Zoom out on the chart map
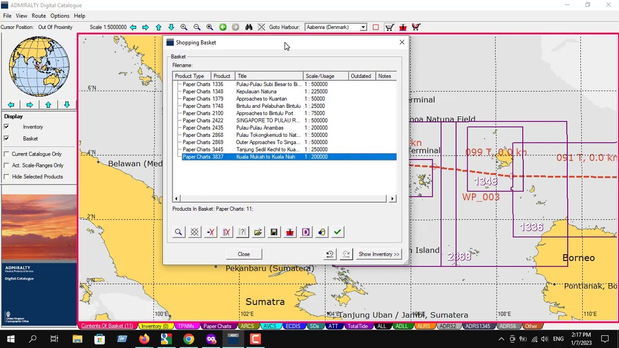This screenshot has width=619, height=348. click(x=197, y=28)
